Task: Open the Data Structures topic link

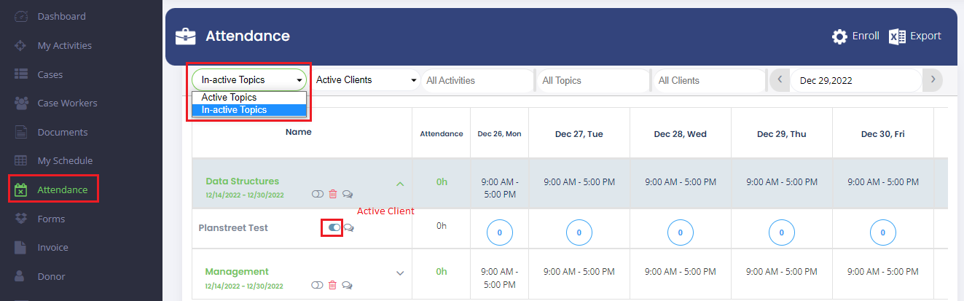Action: pos(242,181)
